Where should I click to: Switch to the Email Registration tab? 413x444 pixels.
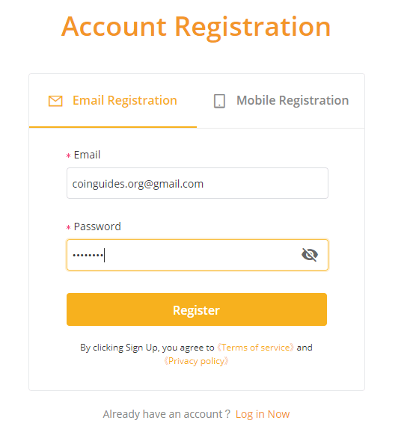(x=113, y=101)
